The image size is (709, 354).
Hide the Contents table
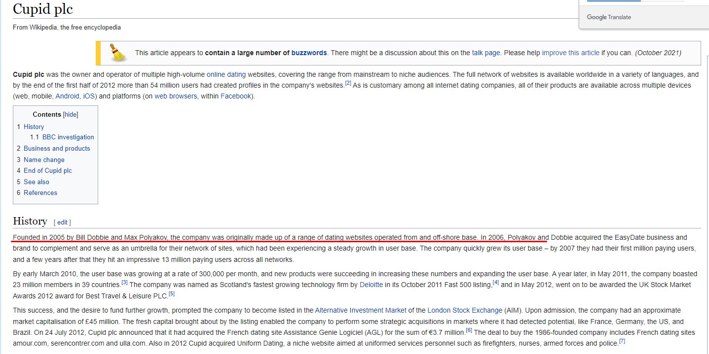[x=71, y=114]
